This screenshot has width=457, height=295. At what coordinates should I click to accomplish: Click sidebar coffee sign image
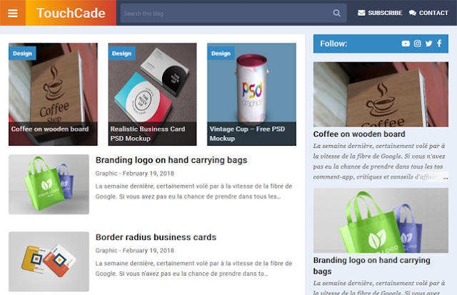(381, 94)
